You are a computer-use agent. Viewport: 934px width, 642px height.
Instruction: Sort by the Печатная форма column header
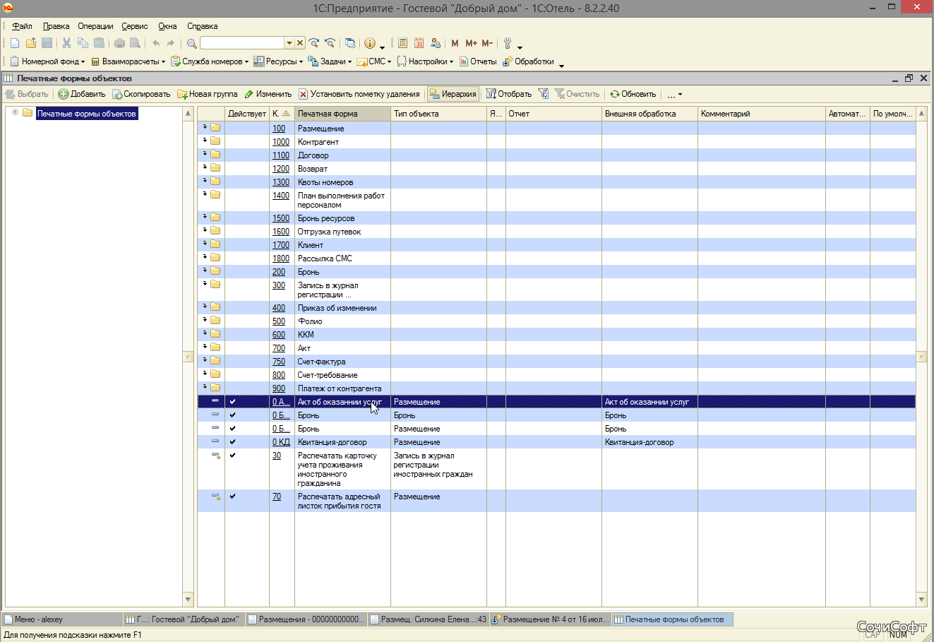point(342,113)
